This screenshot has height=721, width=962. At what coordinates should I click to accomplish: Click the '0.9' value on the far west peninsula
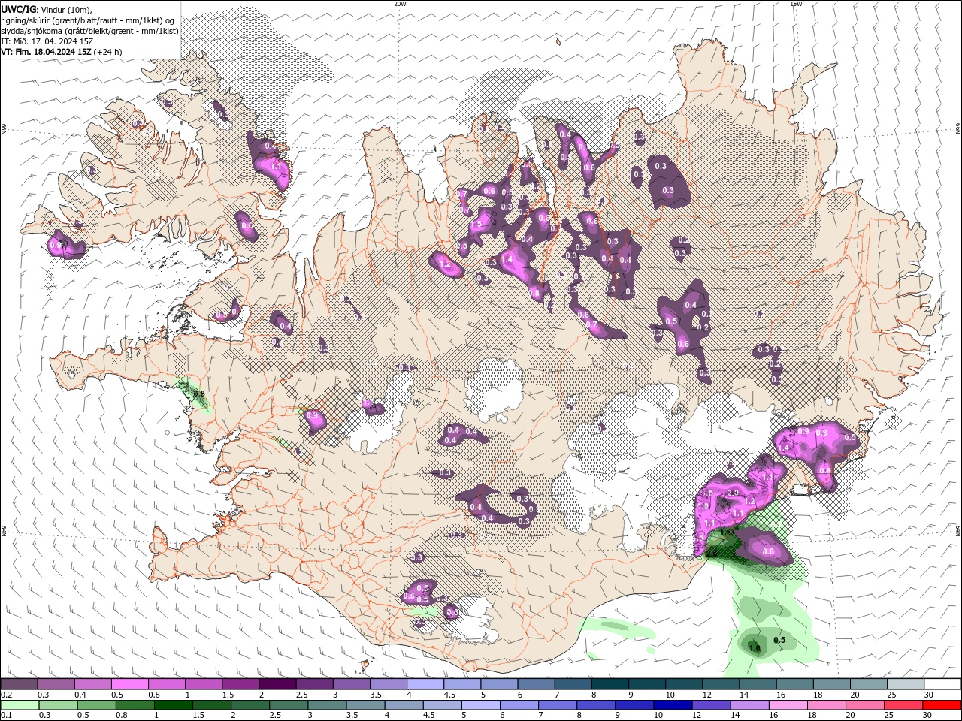coord(57,245)
